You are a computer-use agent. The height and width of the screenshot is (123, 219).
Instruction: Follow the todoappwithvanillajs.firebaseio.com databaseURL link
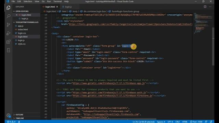111,114
